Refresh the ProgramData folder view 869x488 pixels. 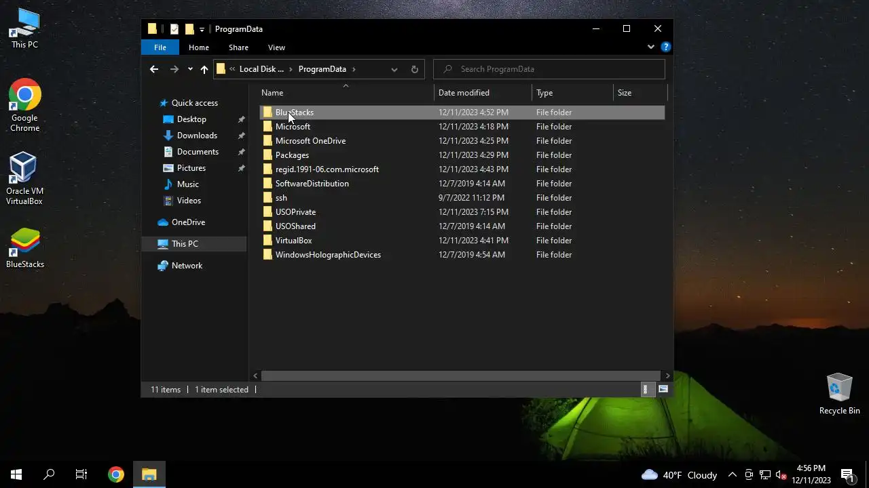pyautogui.click(x=415, y=69)
